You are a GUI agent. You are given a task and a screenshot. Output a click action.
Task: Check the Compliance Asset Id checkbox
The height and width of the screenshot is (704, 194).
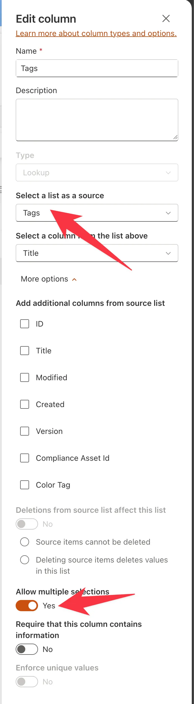coord(25,458)
